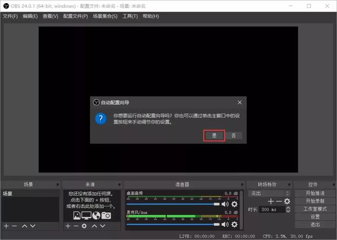Image resolution: width=337 pixels, height=240 pixels.
Task: Click 是 in the auto-configuration wizard dialog
Action: 214,136
